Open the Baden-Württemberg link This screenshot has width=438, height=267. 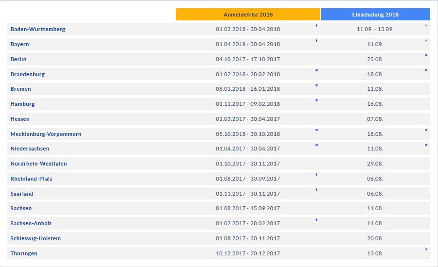37,29
